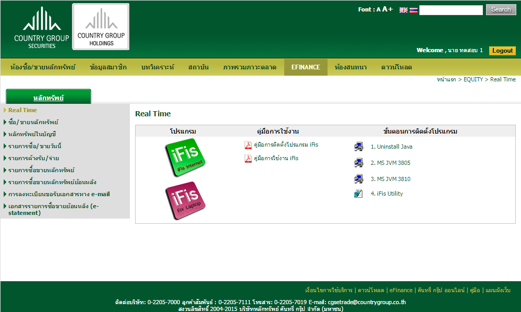
Task: Click the Real Time page heading
Action: pos(153,114)
